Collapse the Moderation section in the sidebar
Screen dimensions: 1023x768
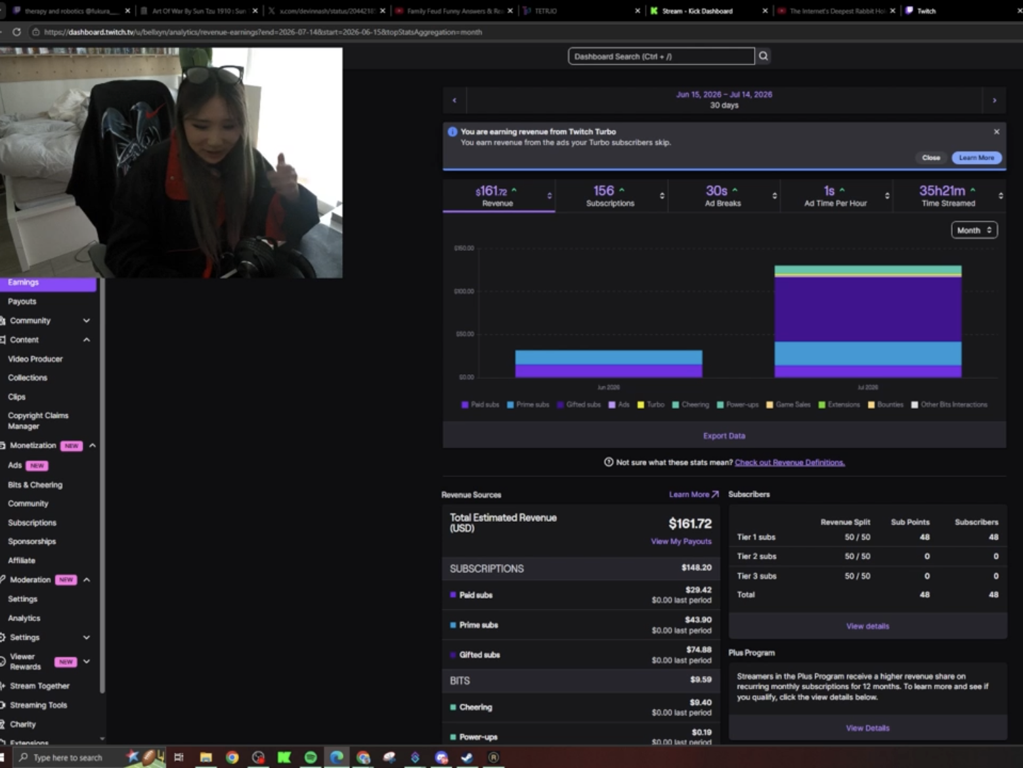[x=87, y=580]
